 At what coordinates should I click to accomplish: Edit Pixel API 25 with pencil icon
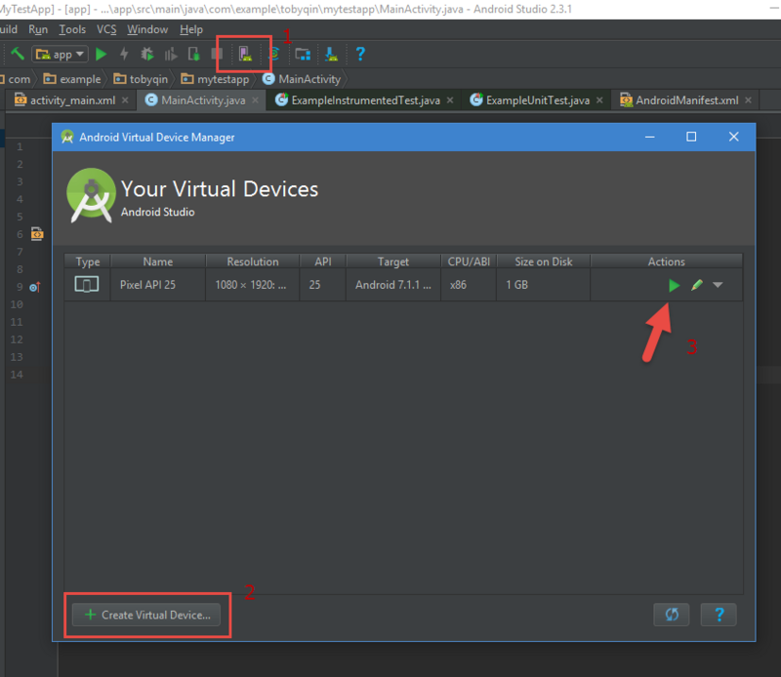coord(697,285)
